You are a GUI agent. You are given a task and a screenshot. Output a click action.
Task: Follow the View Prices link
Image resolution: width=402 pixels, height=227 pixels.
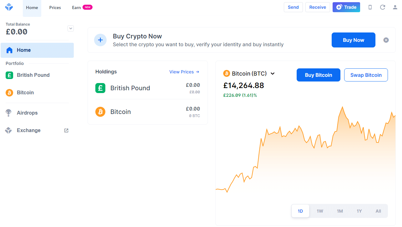click(184, 72)
